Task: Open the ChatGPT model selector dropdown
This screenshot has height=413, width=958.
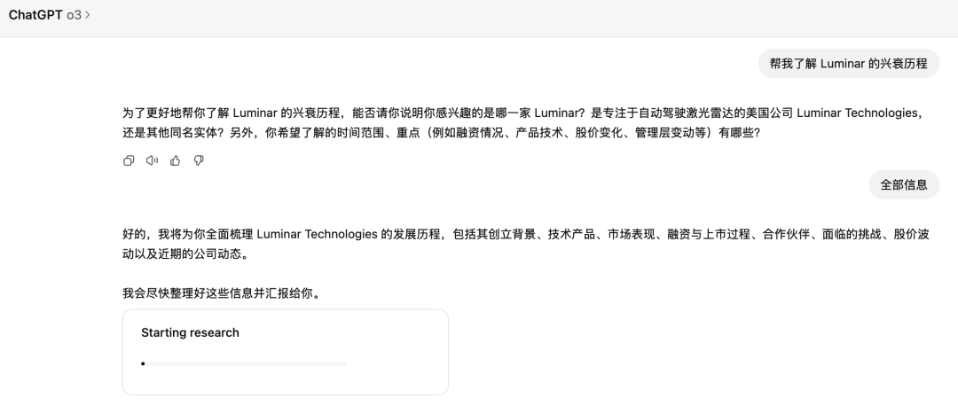Action: tap(50, 15)
